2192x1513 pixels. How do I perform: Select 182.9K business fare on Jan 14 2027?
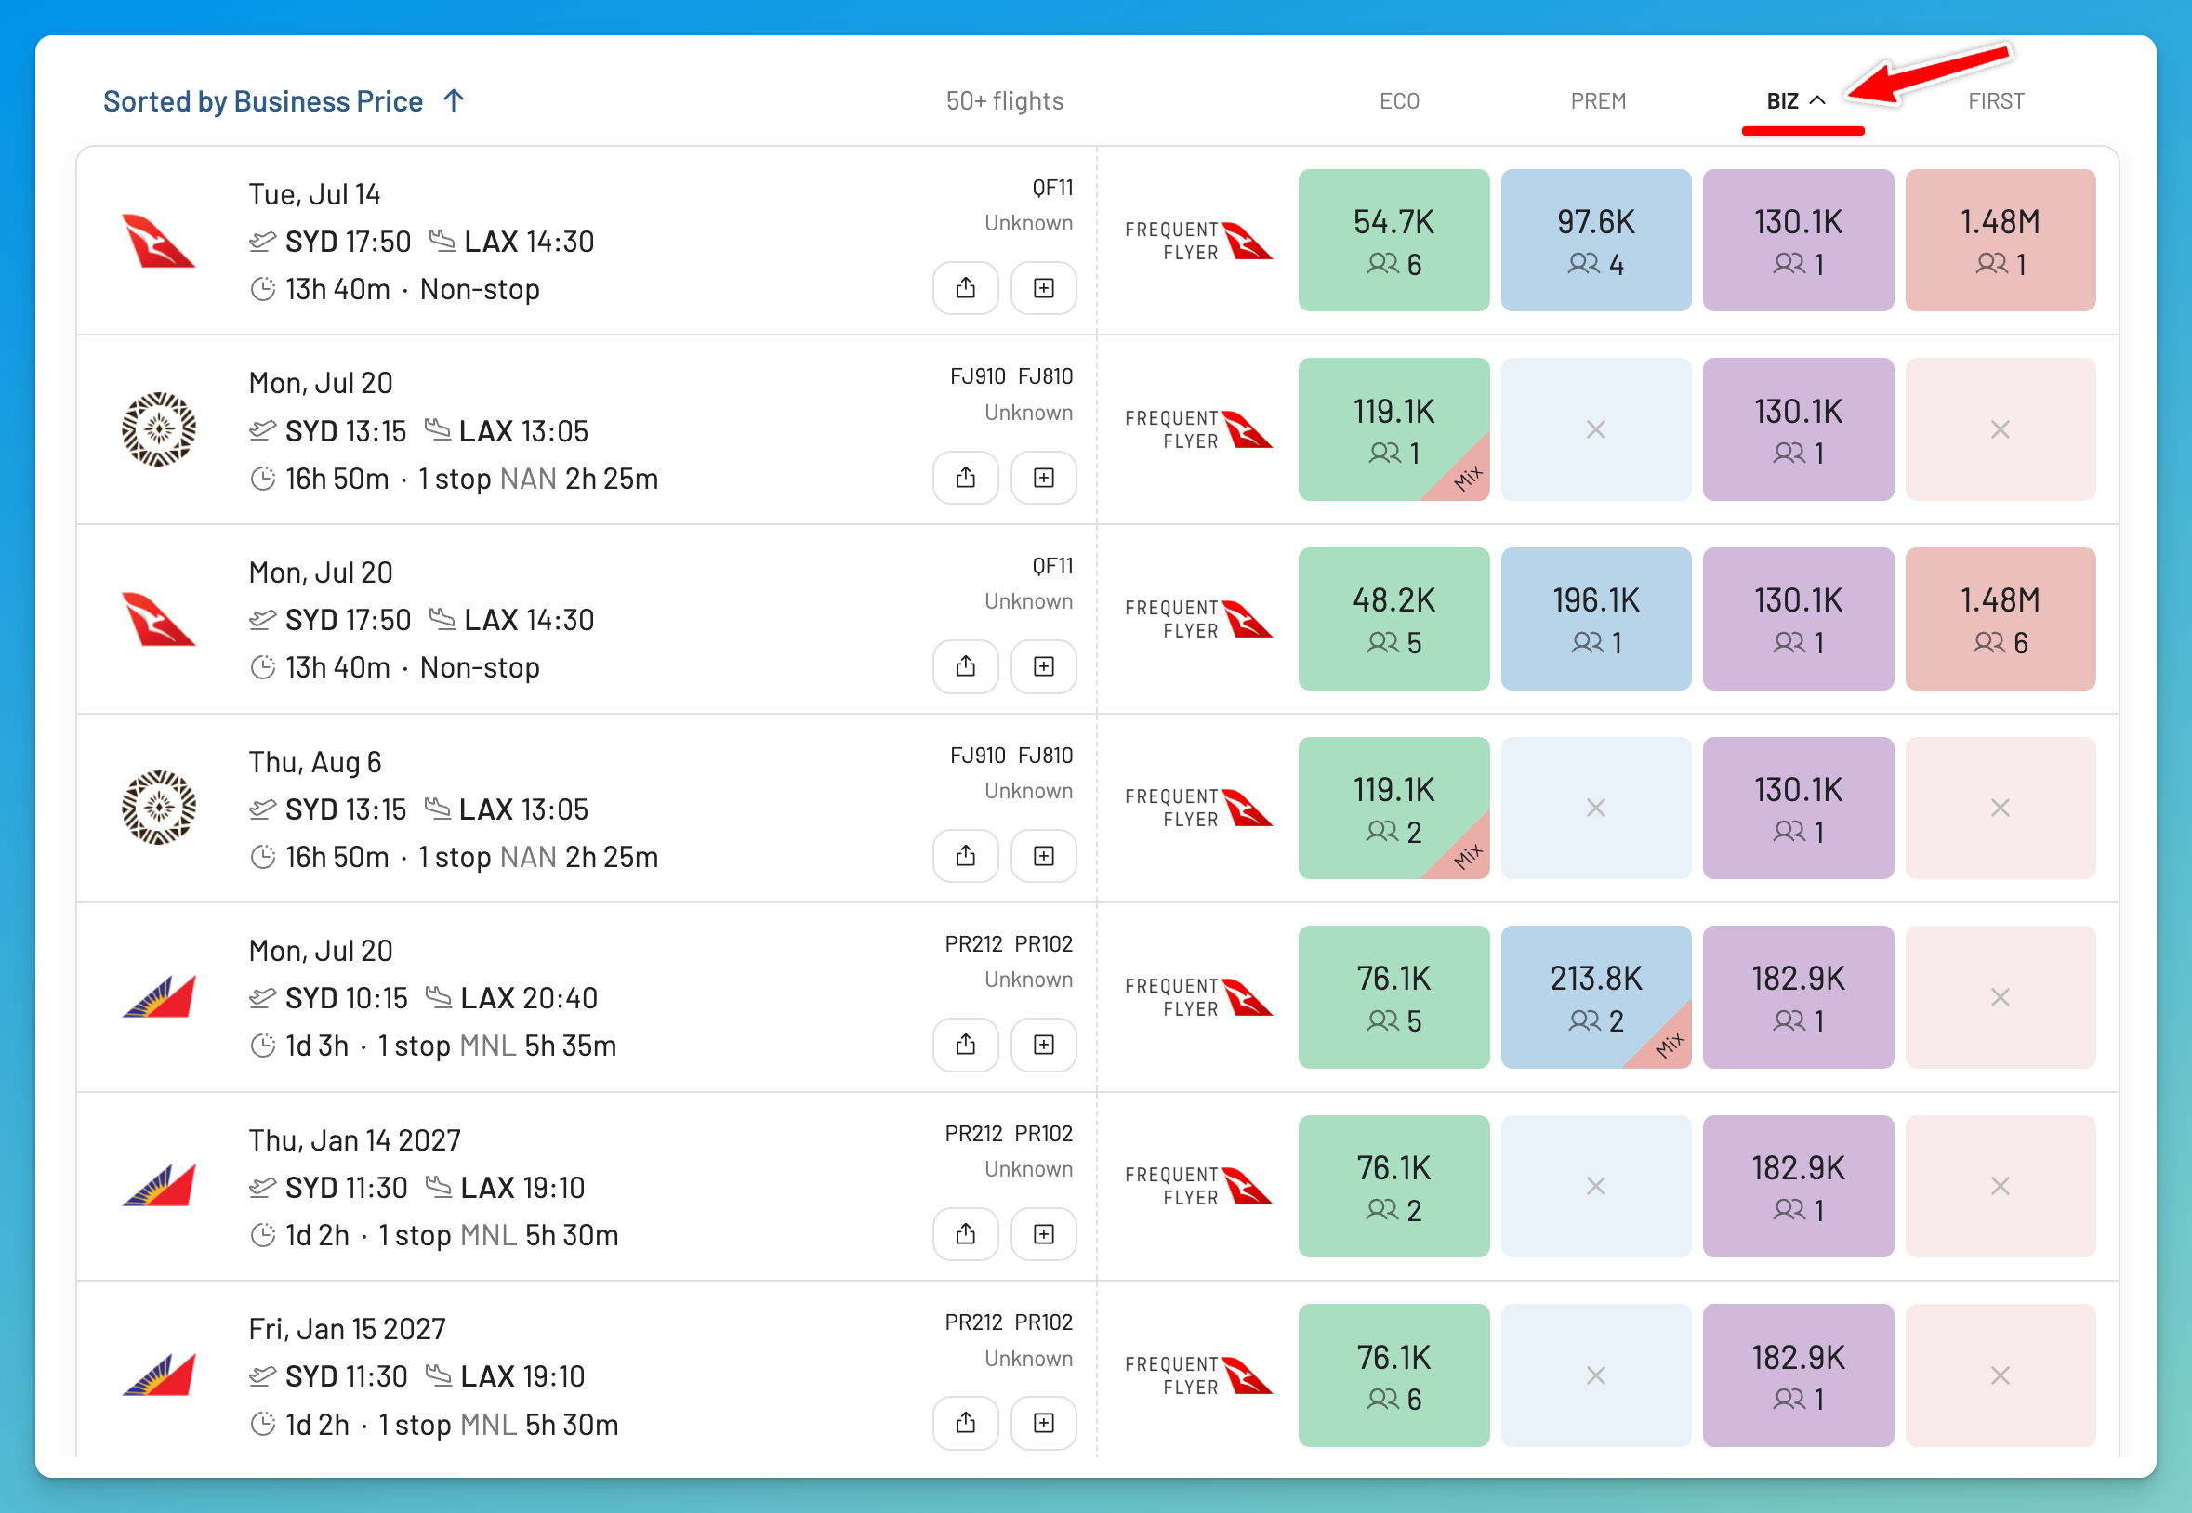pos(1798,1186)
